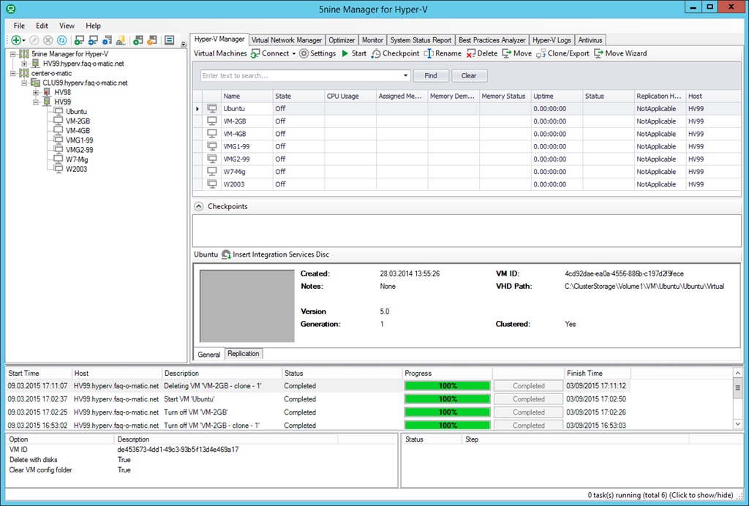
Task: Open the Help menu
Action: pyautogui.click(x=93, y=26)
